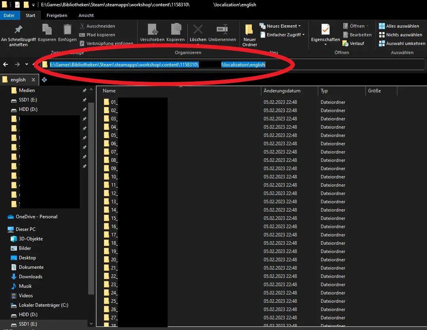Open Musik in navigation pane
Viewport: 427px width, 330px height.
[x=21, y=286]
